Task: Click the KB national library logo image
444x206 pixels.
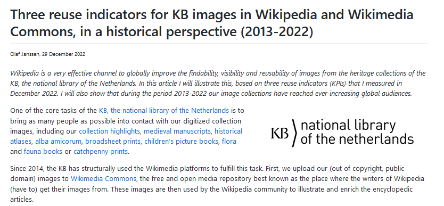Action: (342, 133)
